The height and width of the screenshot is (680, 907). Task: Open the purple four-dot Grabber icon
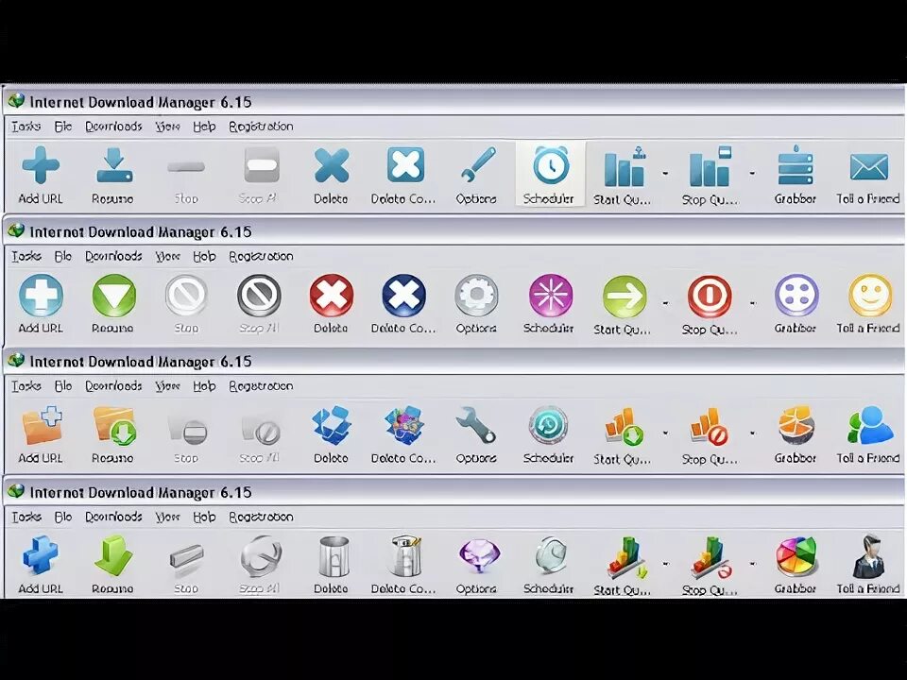point(796,295)
